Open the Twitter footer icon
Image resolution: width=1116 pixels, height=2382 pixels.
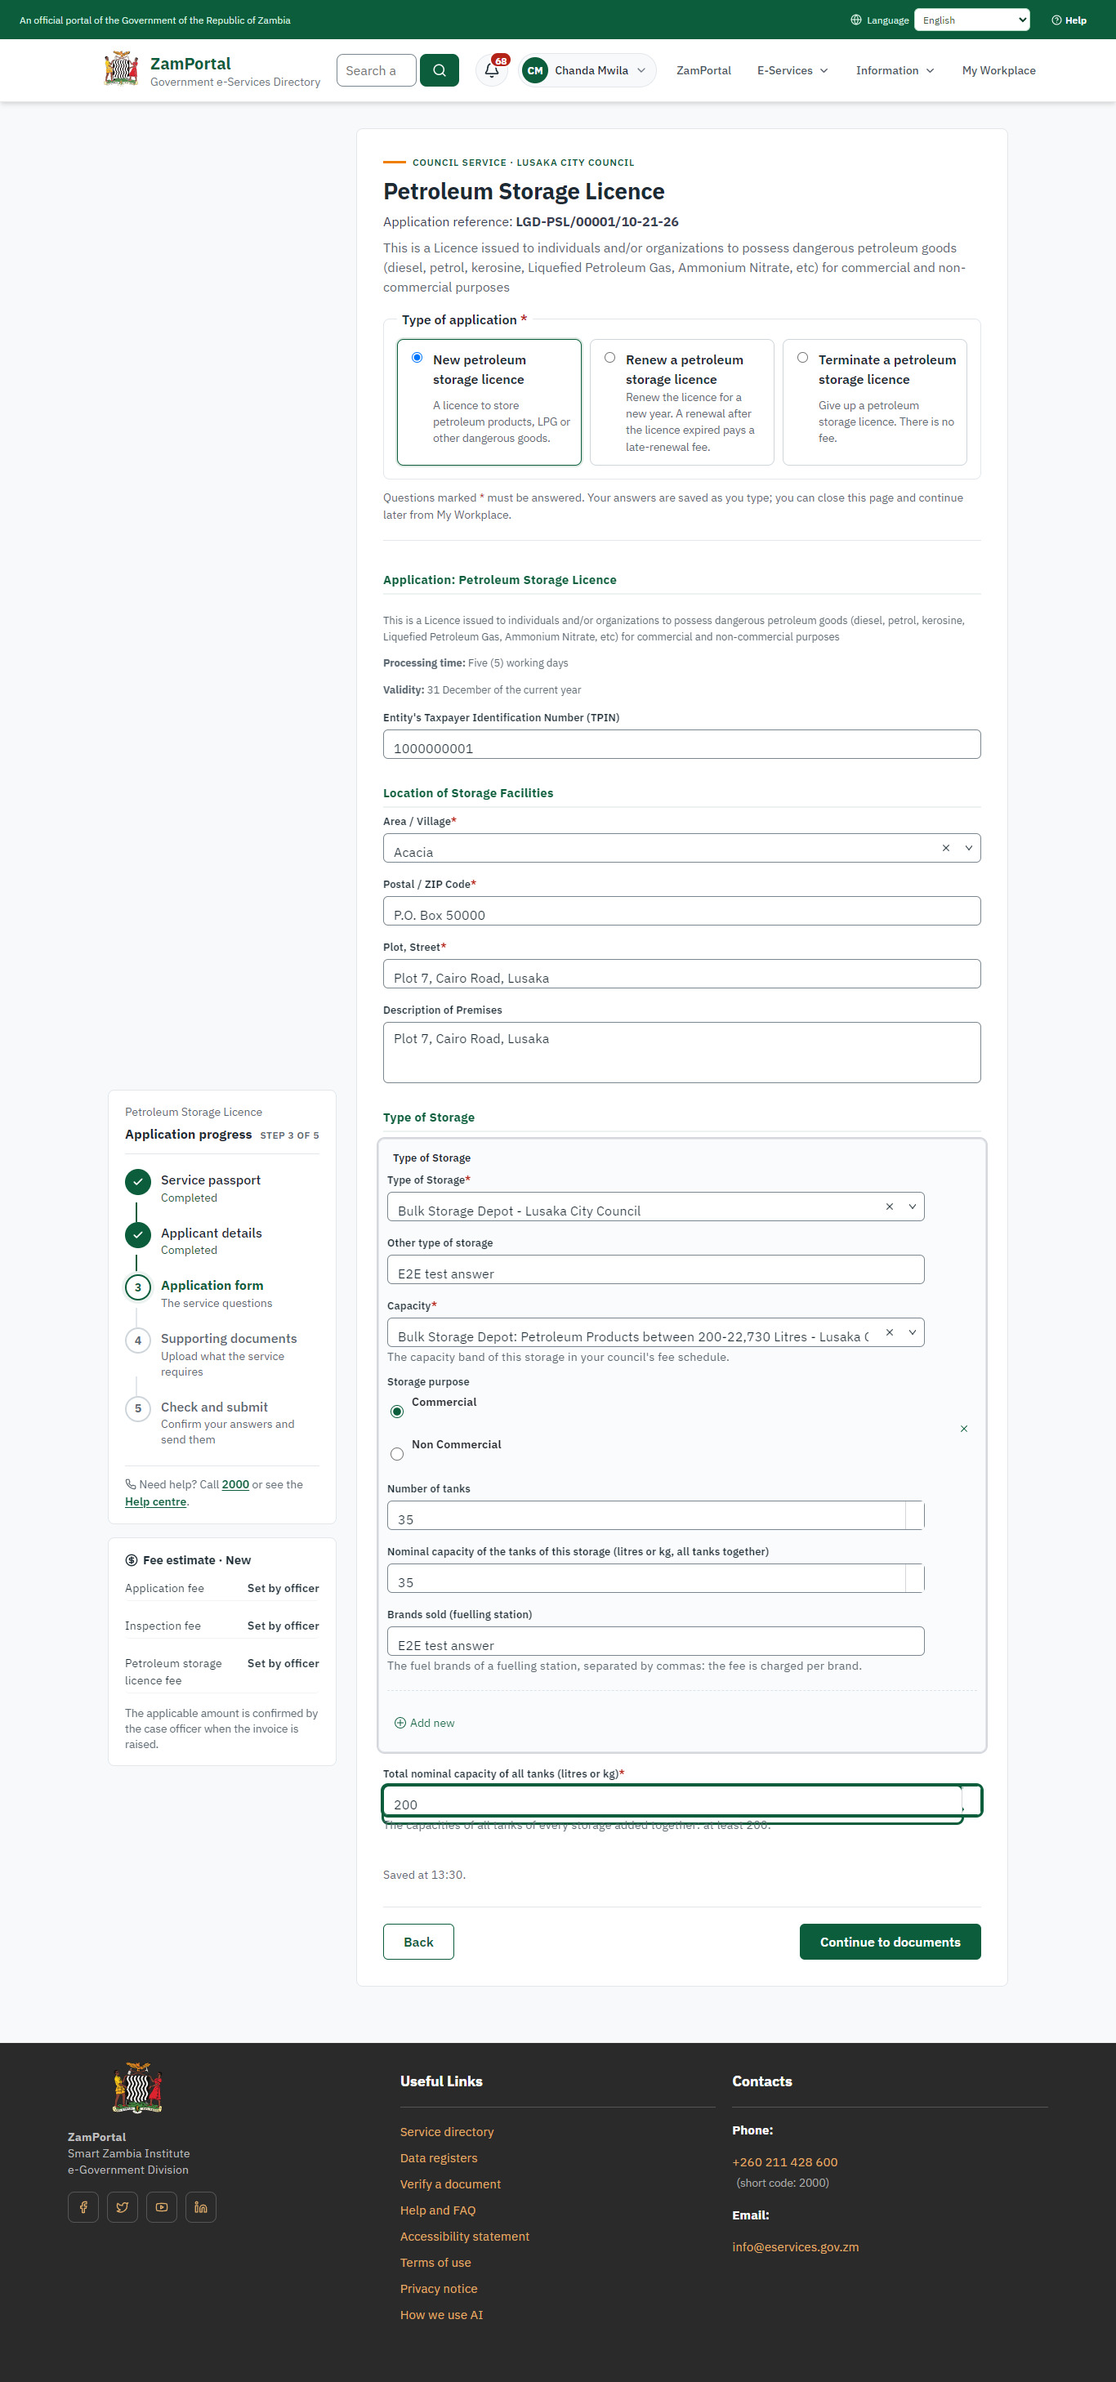(122, 2207)
